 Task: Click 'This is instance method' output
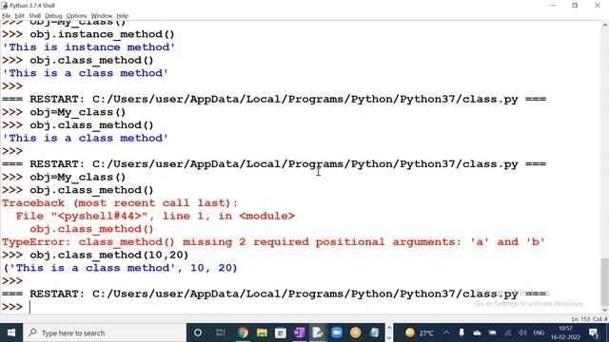coord(88,47)
